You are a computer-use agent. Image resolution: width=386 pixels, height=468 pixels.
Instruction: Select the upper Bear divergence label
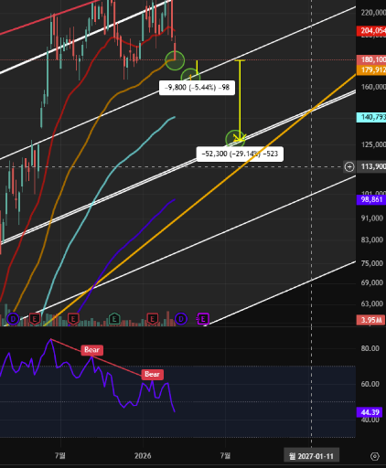[91, 350]
